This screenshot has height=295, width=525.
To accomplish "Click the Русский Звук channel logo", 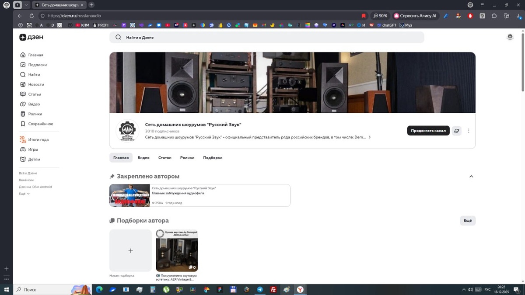I will point(127,131).
